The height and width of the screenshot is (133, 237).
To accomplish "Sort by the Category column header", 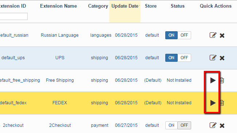I will tap(98, 6).
